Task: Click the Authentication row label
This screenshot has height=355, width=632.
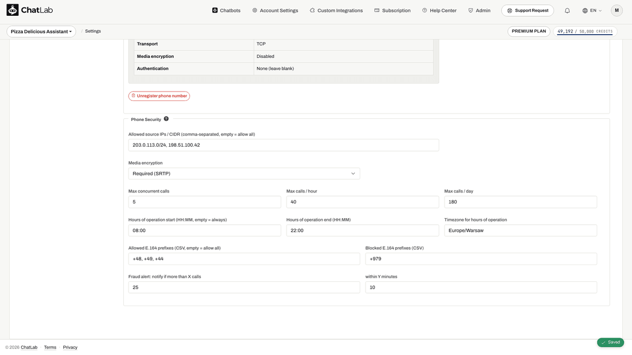Action: [x=153, y=68]
